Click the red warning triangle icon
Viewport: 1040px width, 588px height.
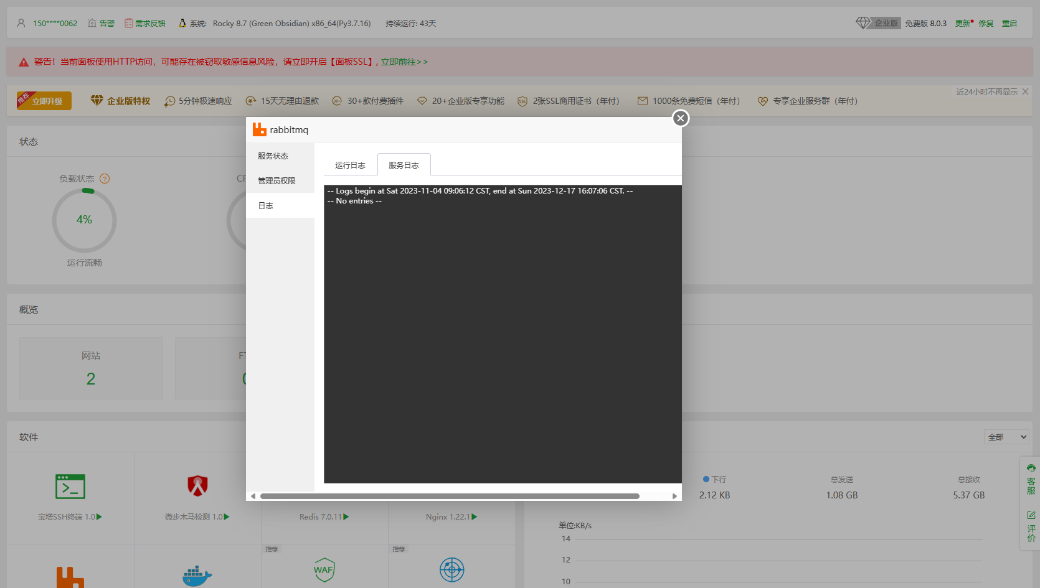[x=24, y=62]
